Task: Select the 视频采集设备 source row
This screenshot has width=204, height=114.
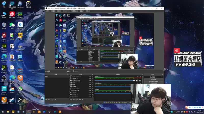Action: [82, 81]
